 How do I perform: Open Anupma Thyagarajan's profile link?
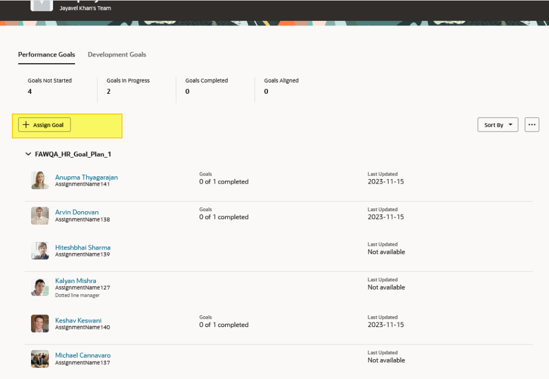(x=86, y=177)
